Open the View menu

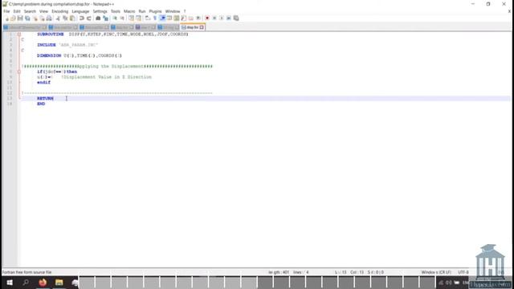click(43, 11)
